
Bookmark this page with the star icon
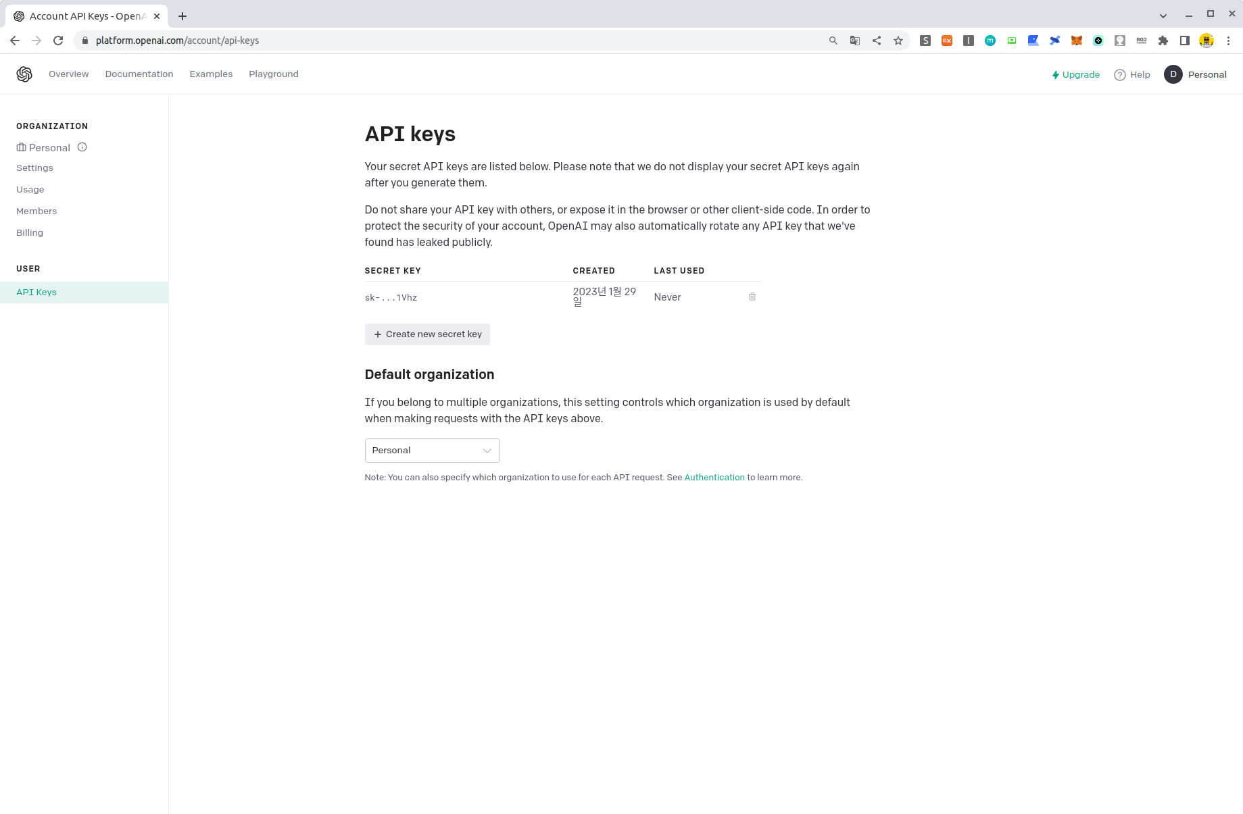pyautogui.click(x=898, y=41)
